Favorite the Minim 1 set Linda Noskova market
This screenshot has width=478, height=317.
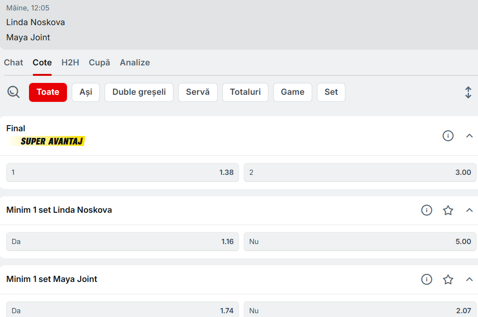coord(448,210)
